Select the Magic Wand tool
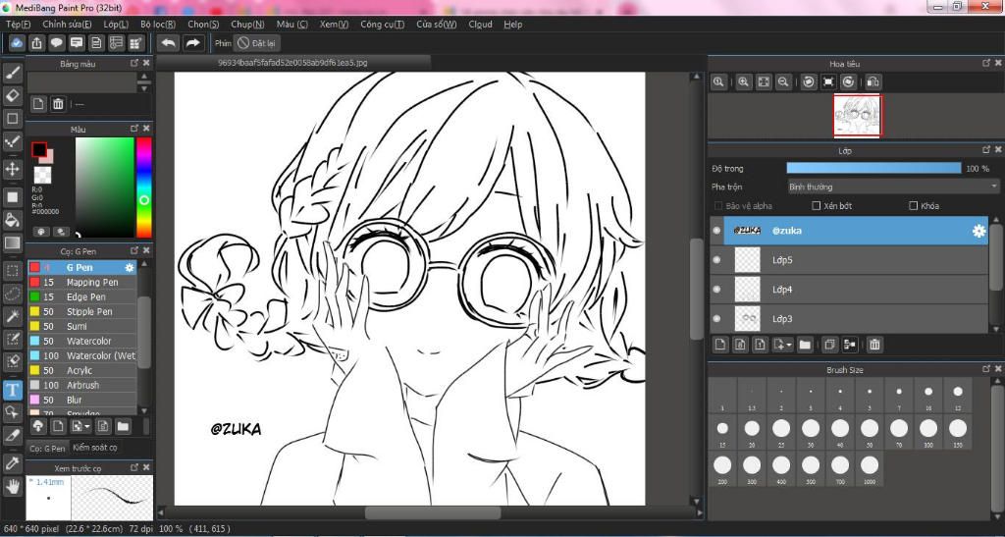This screenshot has width=1005, height=537. (x=13, y=316)
